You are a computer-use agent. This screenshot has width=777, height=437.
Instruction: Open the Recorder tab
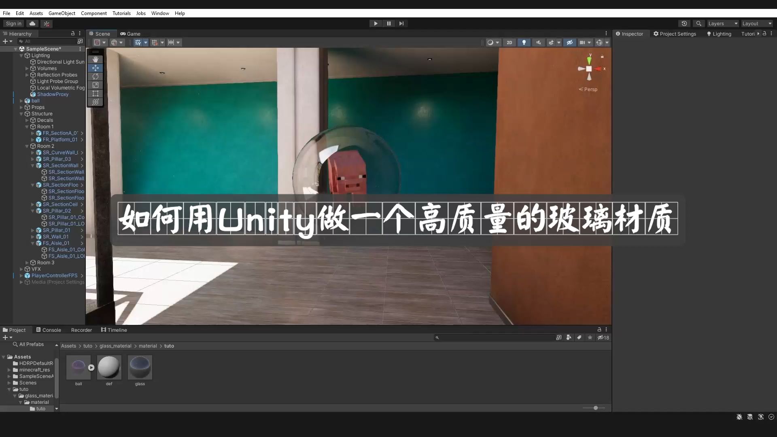click(81, 330)
